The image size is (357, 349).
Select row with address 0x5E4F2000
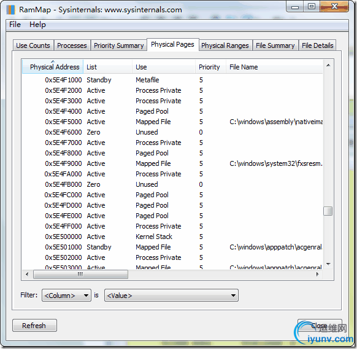[x=172, y=90]
